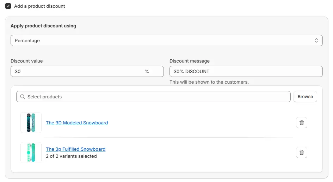Screen dimensions: 333x182
Task: Click the 'Discount message' field label
Action: click(x=189, y=61)
